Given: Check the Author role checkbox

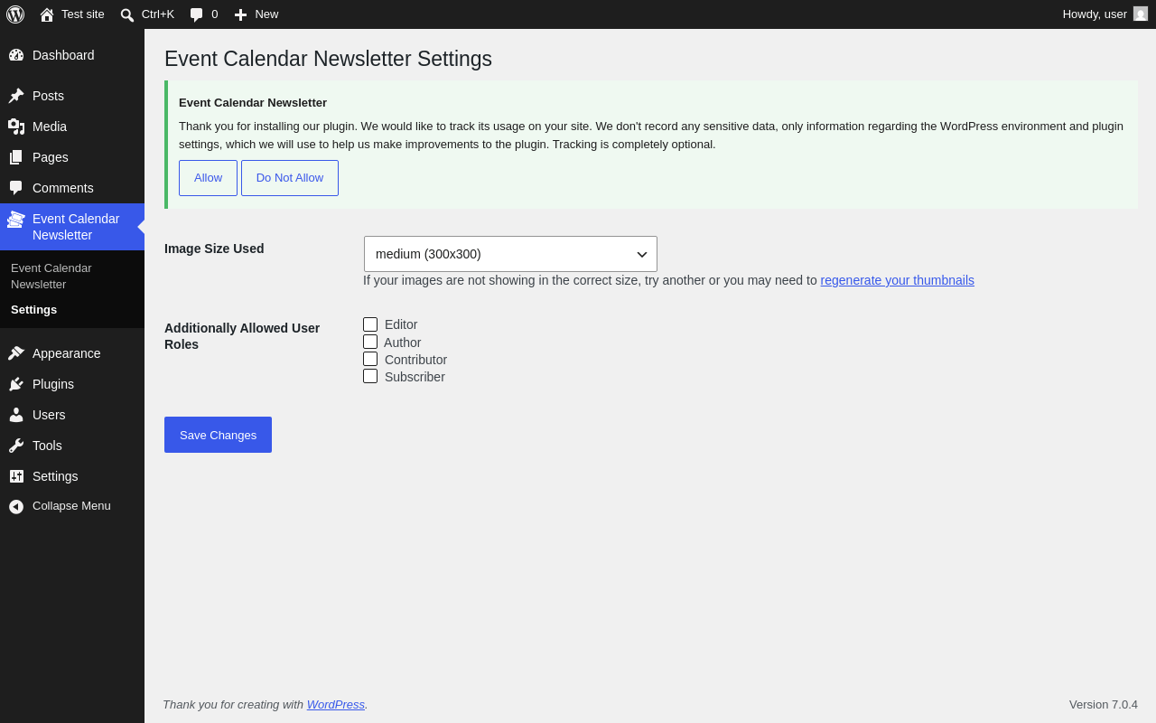Looking at the screenshot, I should (x=370, y=342).
